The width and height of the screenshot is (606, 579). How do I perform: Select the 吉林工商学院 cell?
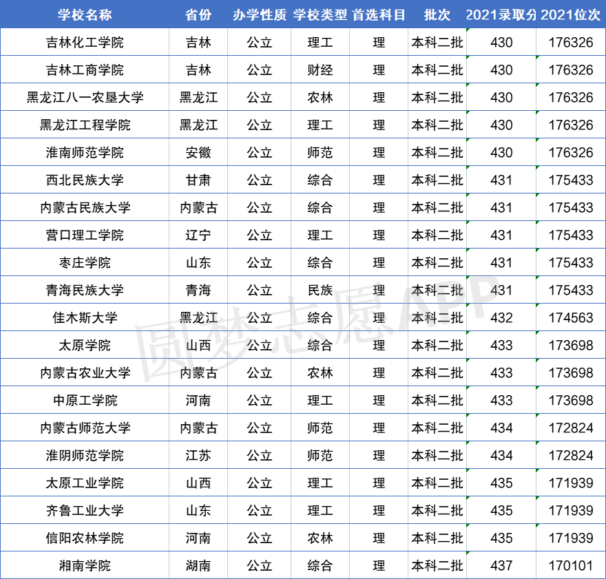click(85, 70)
